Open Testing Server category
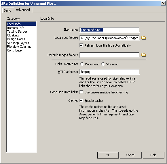Viewport: 167px width, 164px height. click(x=17, y=32)
